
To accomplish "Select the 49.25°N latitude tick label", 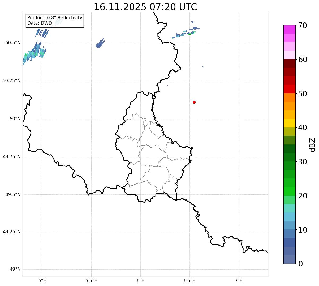I will pos(12,232).
